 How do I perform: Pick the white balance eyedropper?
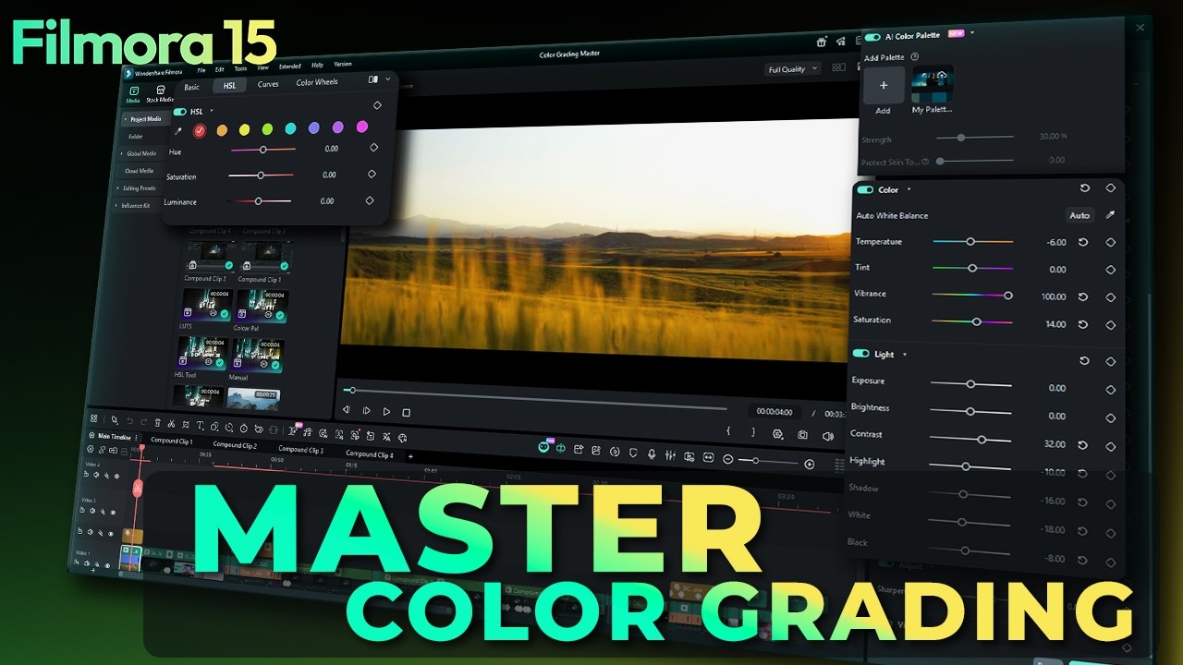[x=1110, y=214]
